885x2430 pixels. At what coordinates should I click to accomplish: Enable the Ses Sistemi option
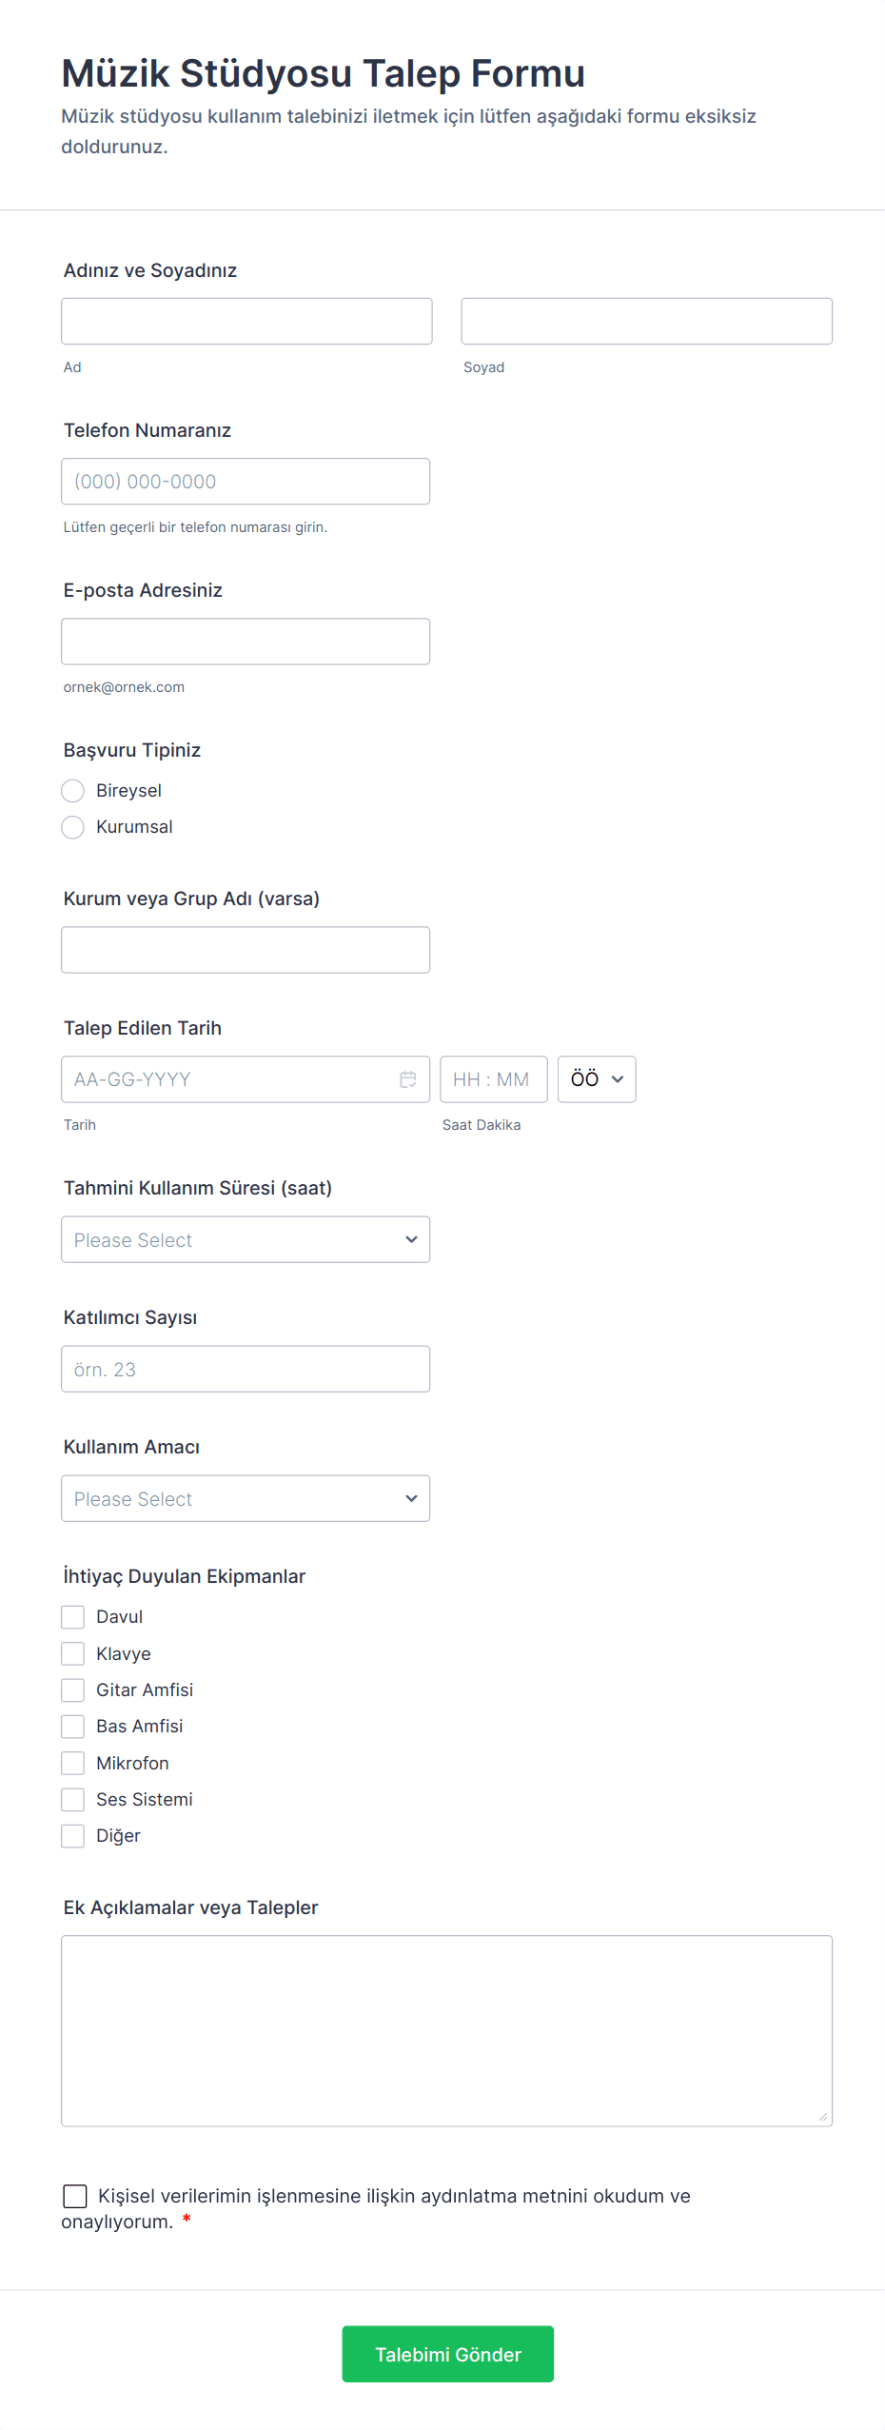[73, 1799]
